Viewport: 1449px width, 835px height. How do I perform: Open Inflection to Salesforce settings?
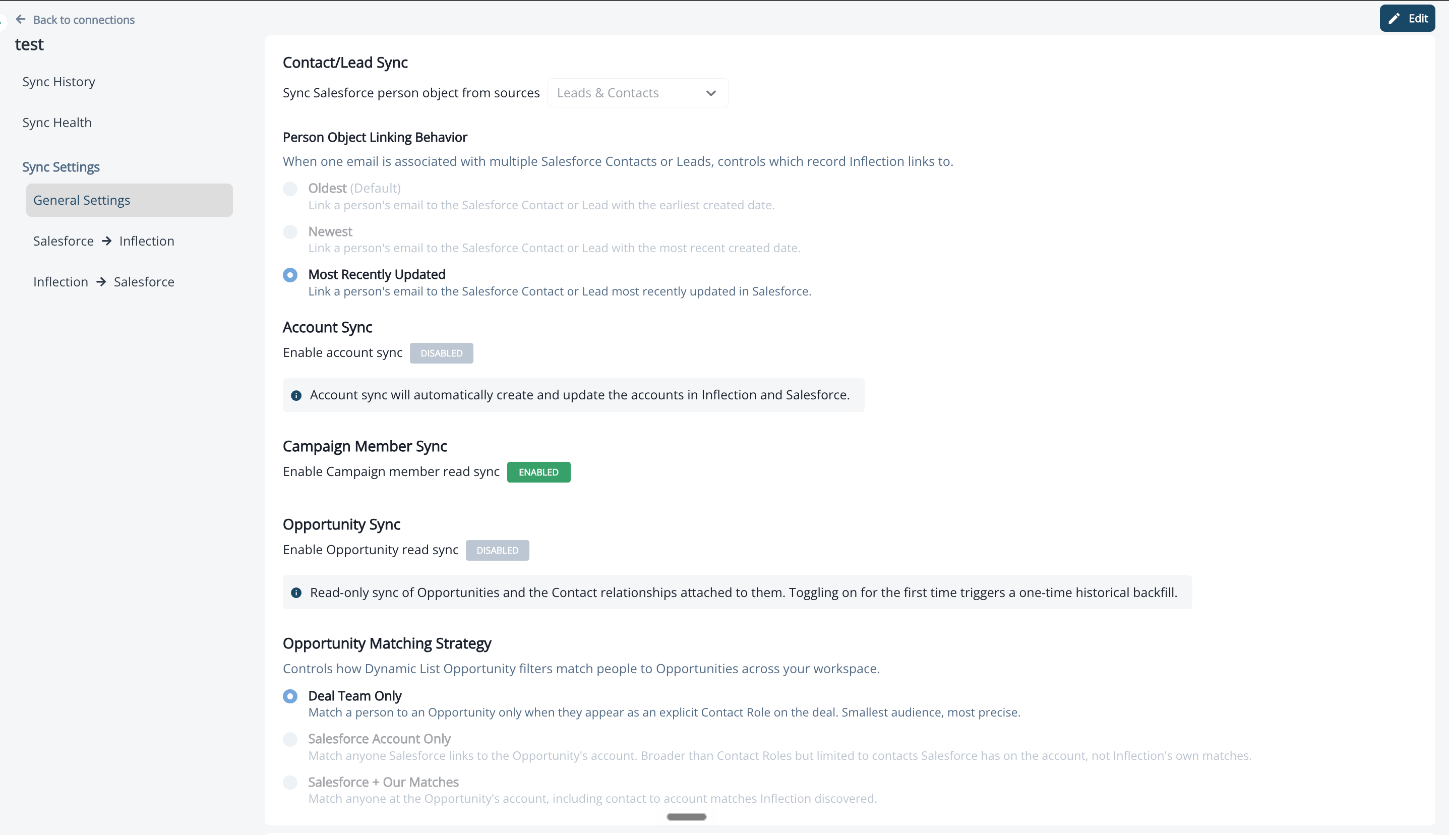(x=104, y=281)
